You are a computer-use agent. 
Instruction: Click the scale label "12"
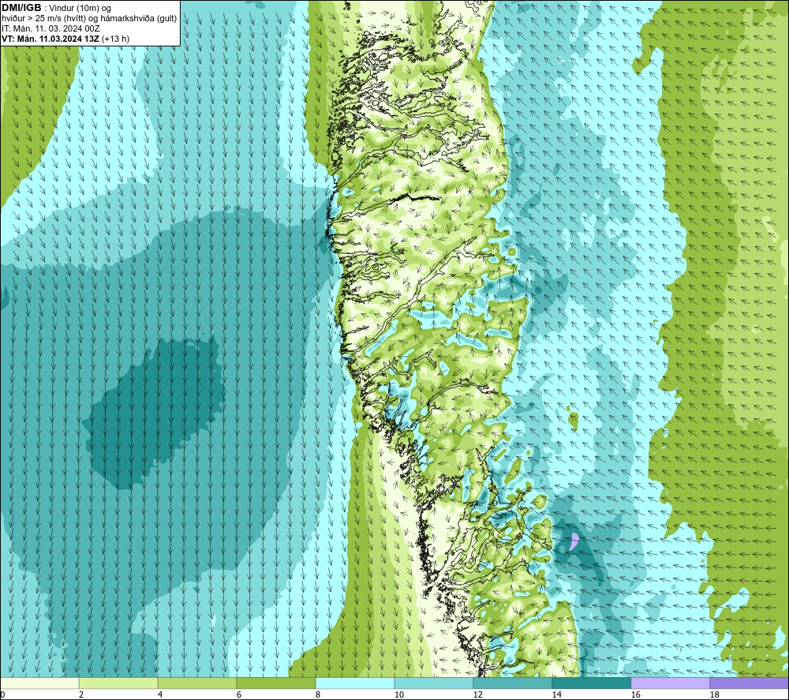pos(477,695)
